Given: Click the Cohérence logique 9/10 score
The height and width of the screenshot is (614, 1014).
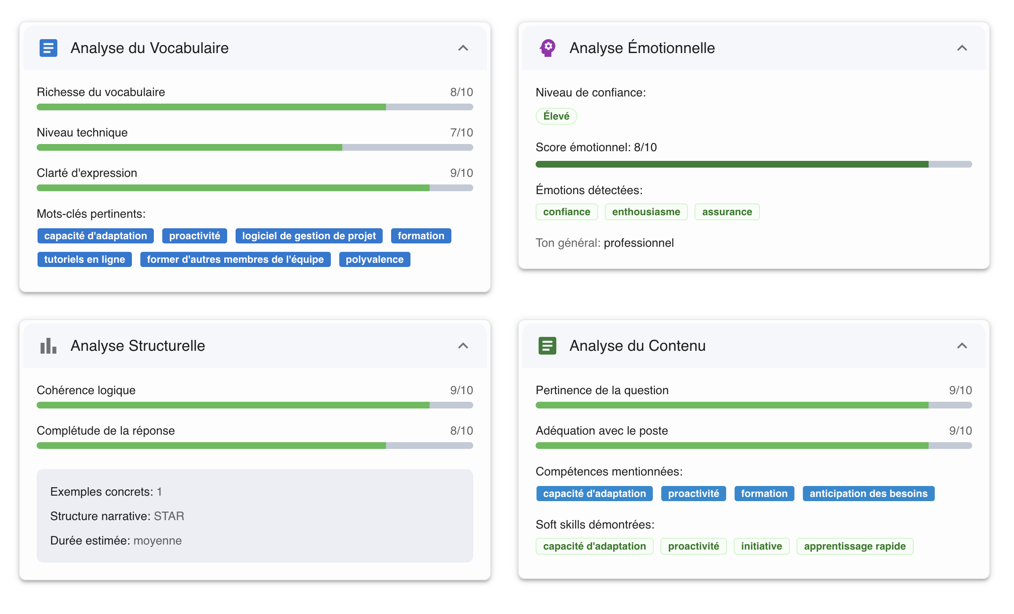Looking at the screenshot, I should click(461, 390).
